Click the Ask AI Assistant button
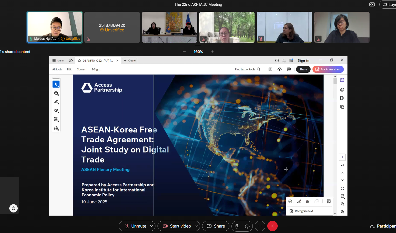Image resolution: width=396 pixels, height=233 pixels. point(328,69)
